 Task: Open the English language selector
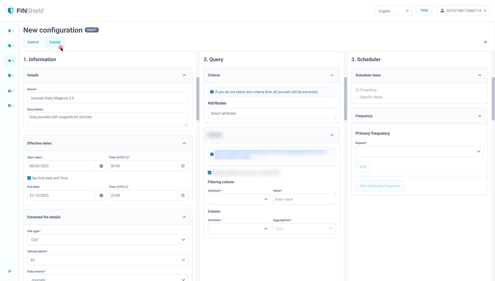click(394, 11)
